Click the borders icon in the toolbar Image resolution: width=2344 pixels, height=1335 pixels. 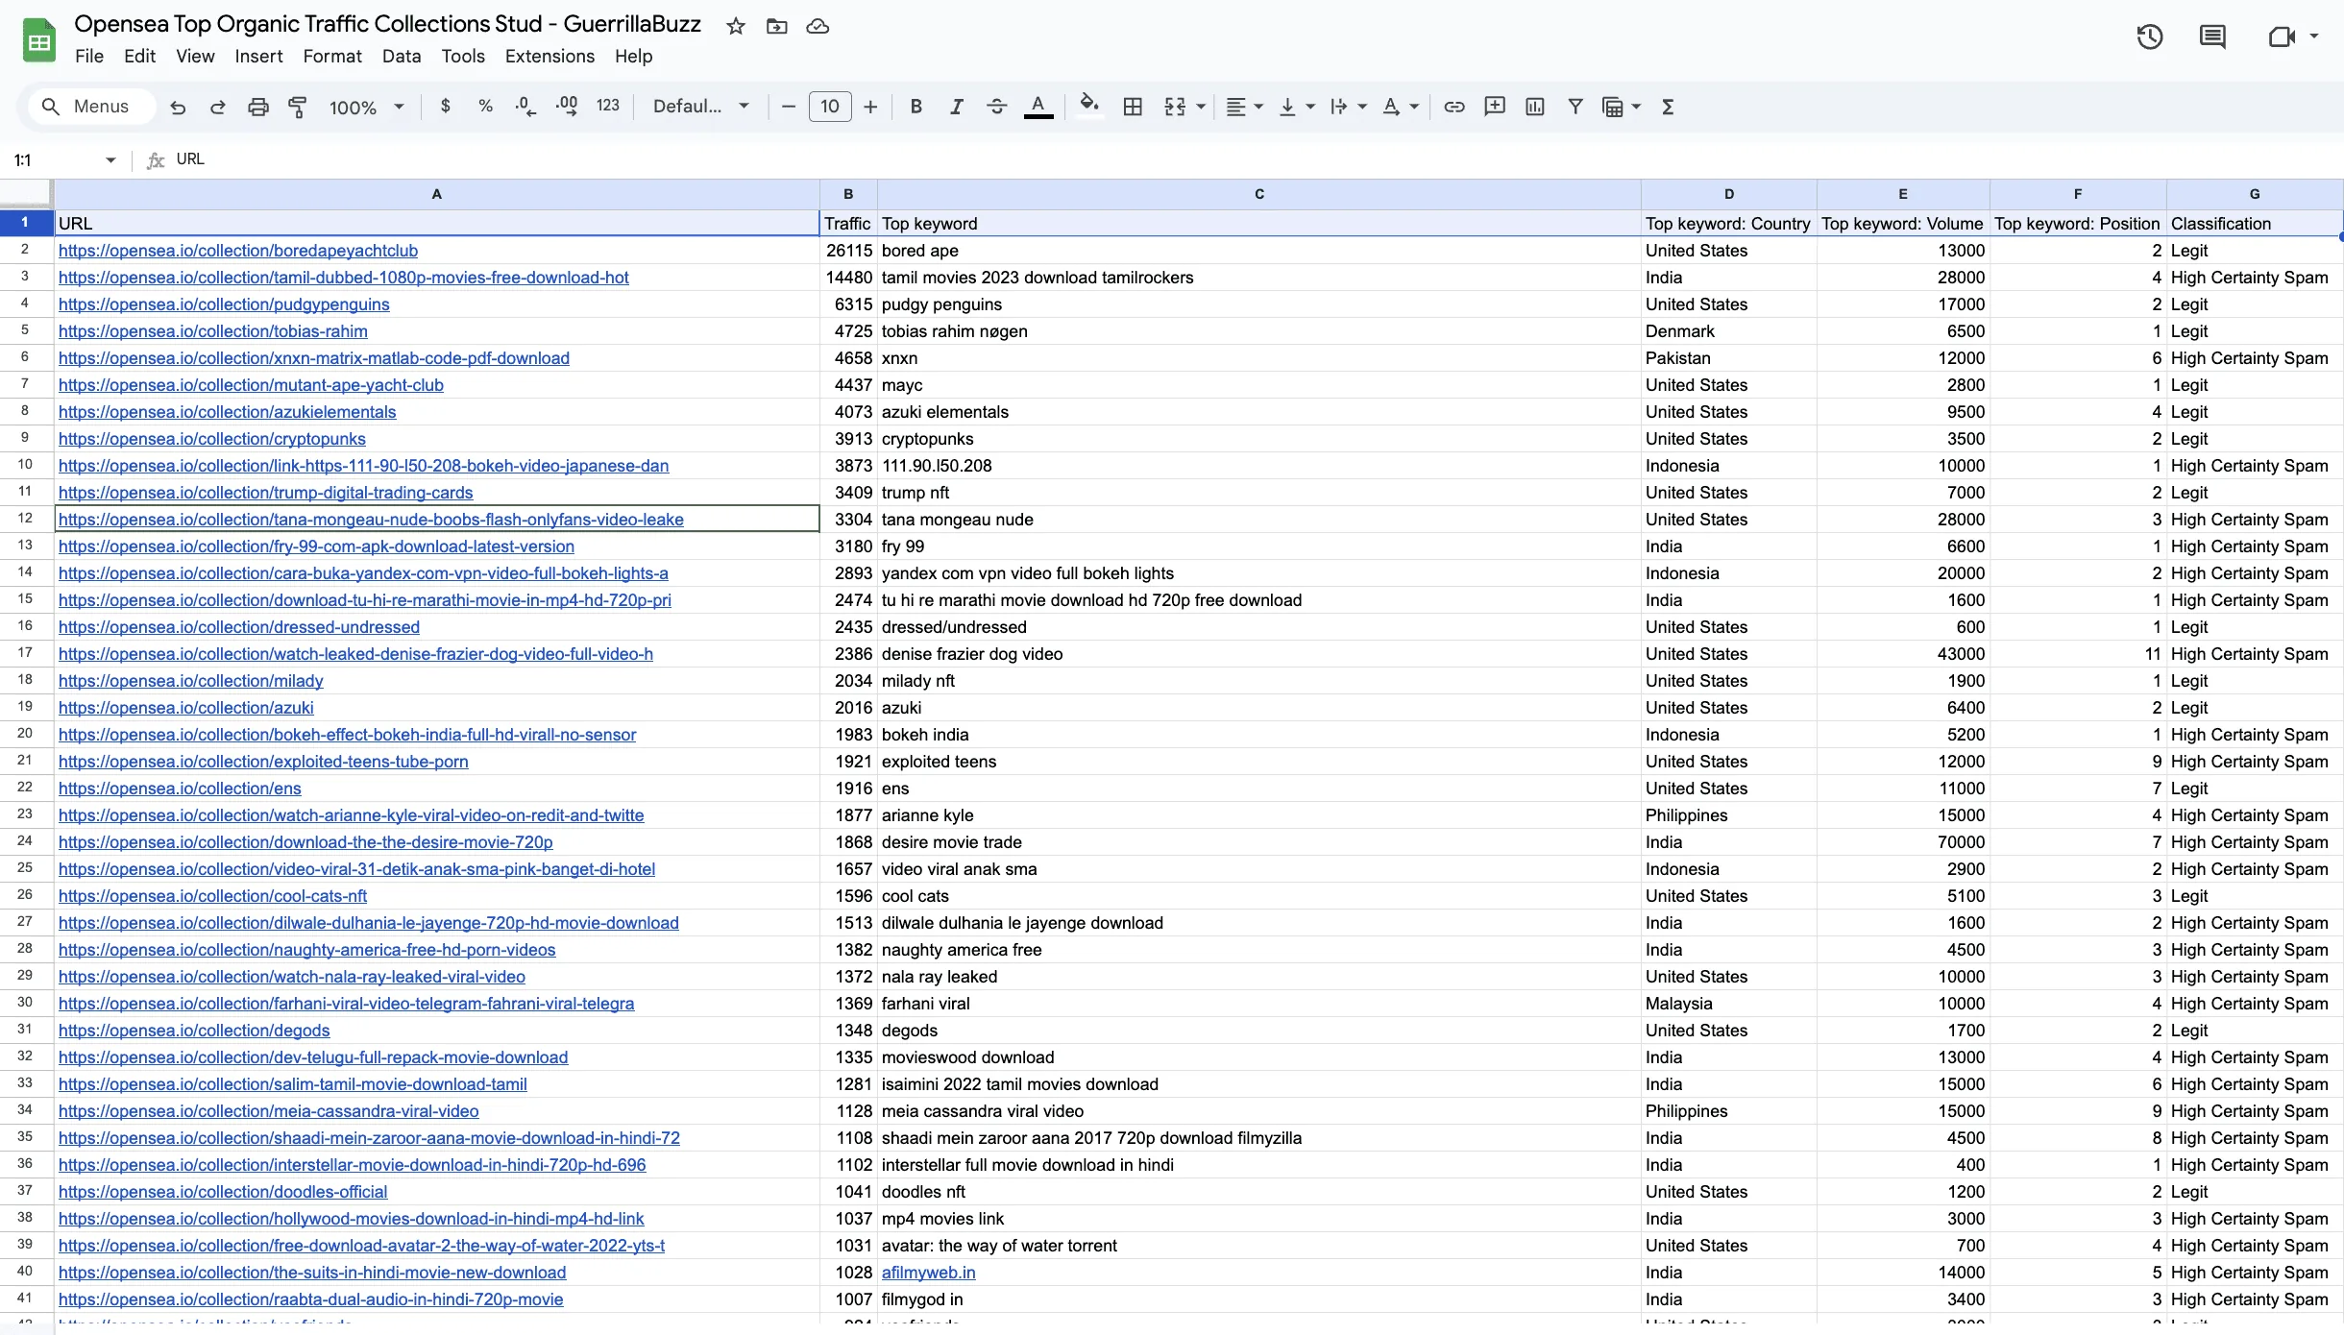click(x=1132, y=106)
